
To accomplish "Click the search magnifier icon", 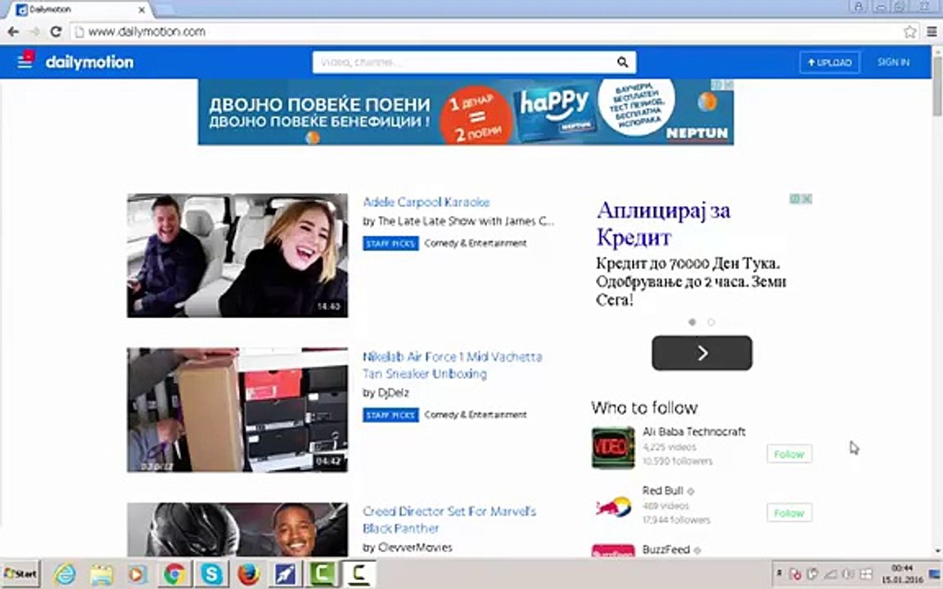I will (x=622, y=62).
